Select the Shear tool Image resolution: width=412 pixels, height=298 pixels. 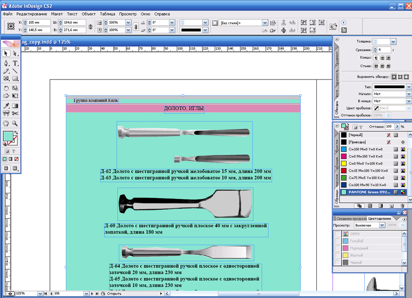click(x=6, y=96)
